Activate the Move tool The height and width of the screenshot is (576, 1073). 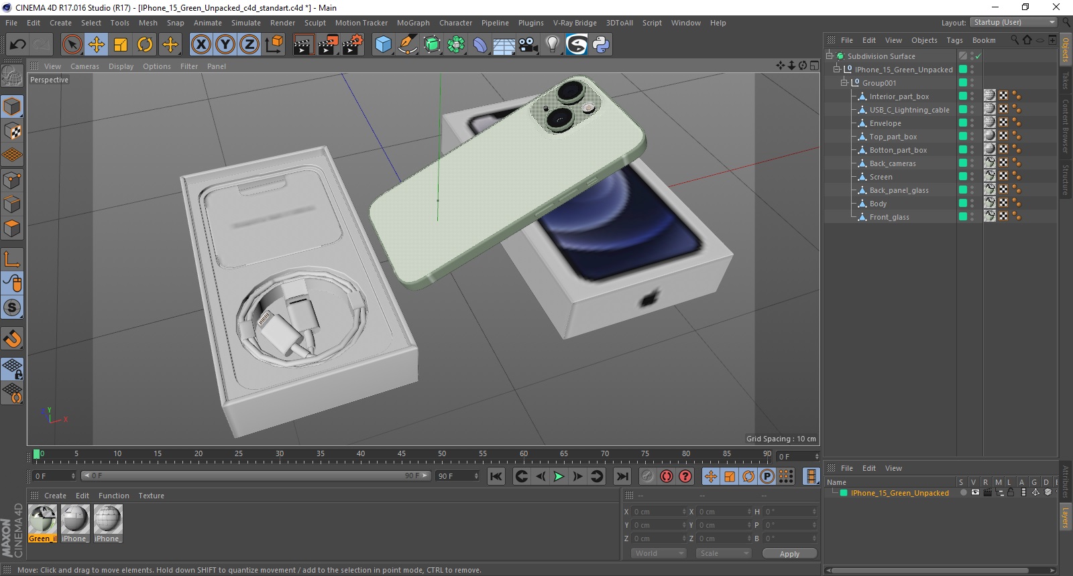[x=97, y=45]
